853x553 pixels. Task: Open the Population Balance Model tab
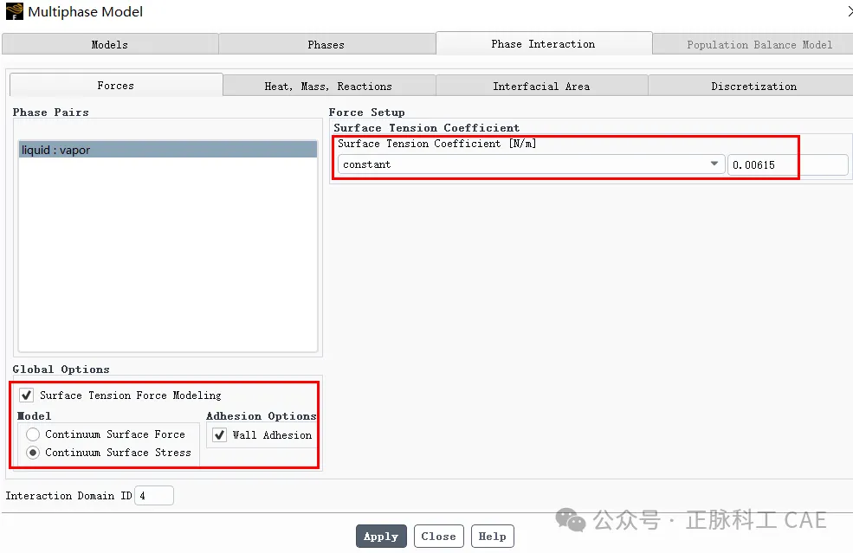point(759,45)
